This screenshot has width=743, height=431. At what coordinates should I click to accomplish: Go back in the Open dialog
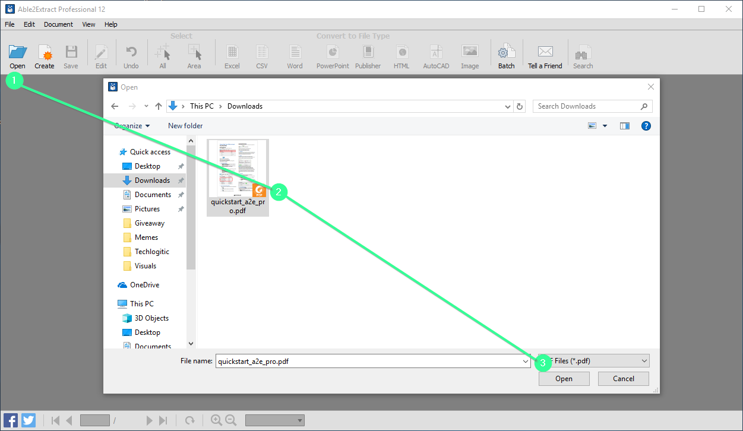click(x=115, y=106)
